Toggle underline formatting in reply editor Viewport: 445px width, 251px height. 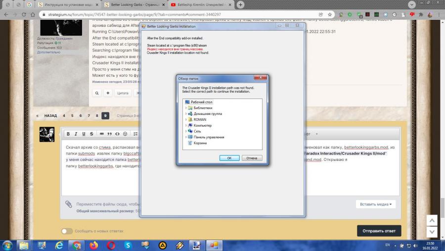[84, 134]
